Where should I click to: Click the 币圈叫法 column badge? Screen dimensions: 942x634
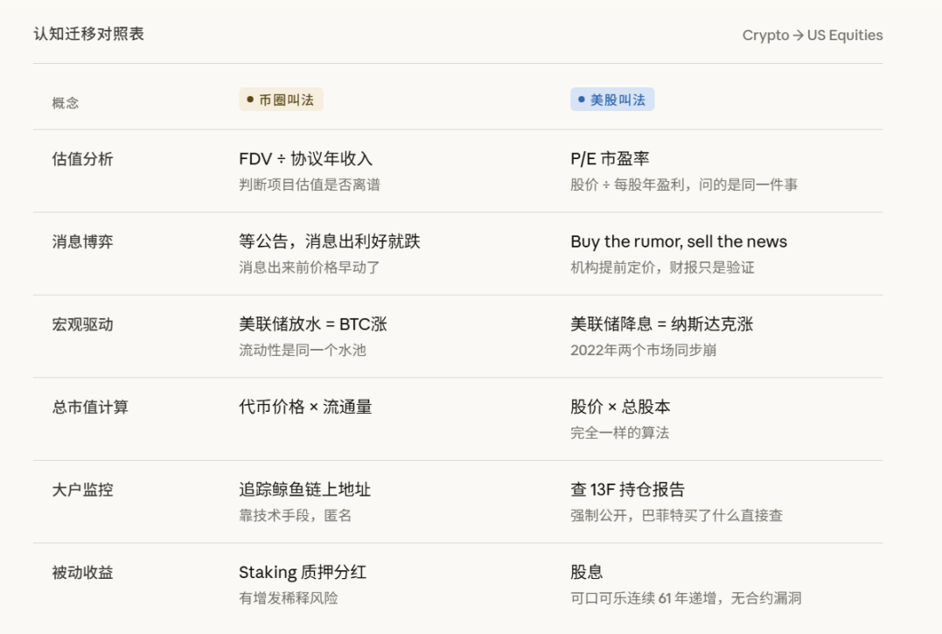tap(281, 100)
